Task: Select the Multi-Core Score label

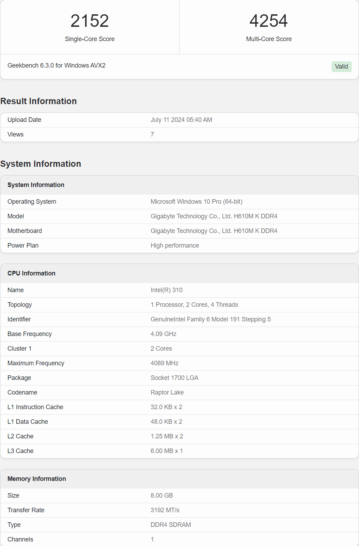Action: (x=269, y=39)
